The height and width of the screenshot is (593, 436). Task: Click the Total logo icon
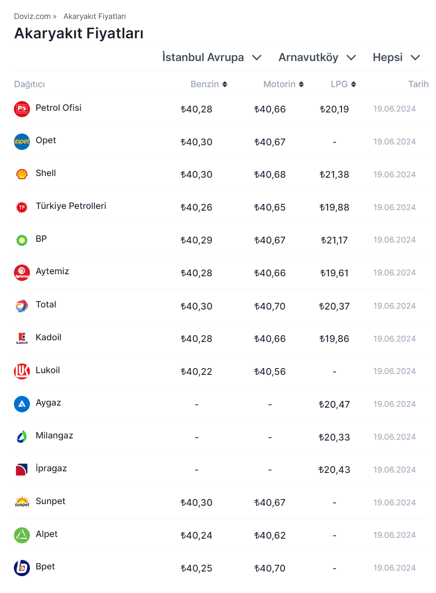22,306
